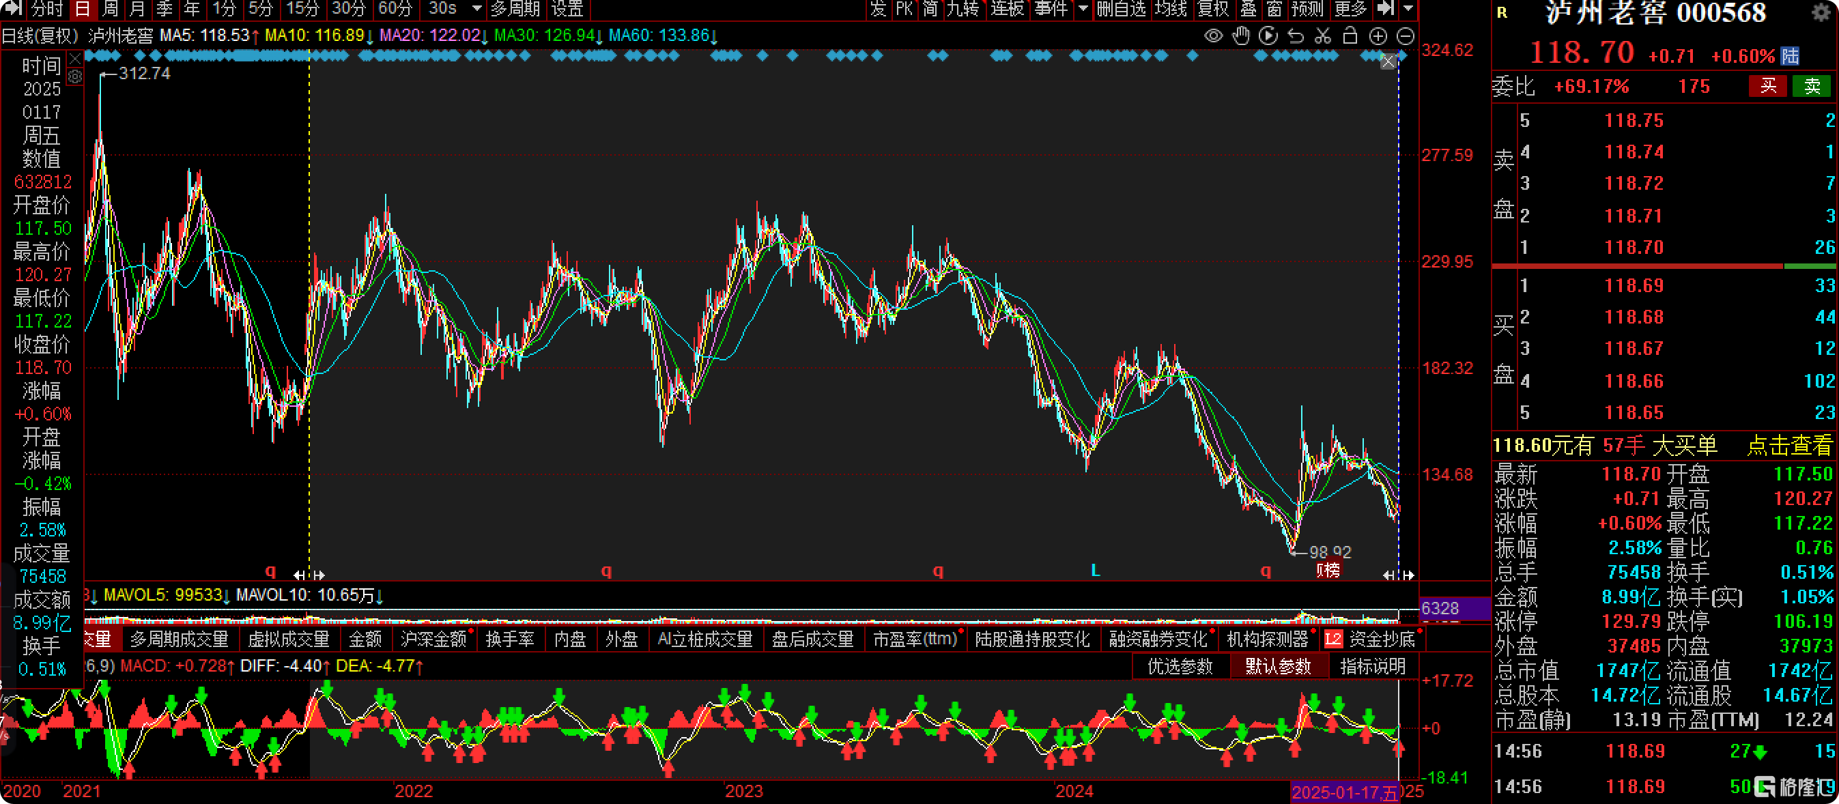Select the 陆股通持股变化 tab
Viewport: 1839px width, 804px height.
(x=1032, y=639)
